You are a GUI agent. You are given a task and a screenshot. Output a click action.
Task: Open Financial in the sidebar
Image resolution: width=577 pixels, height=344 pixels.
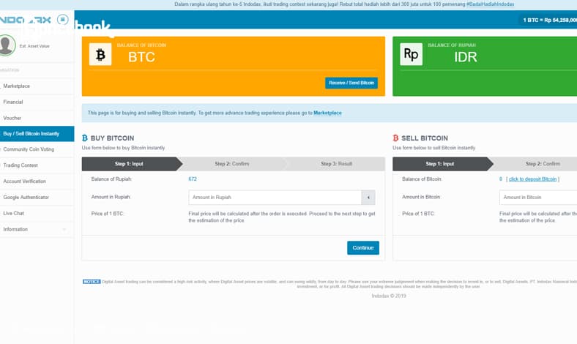37,102
